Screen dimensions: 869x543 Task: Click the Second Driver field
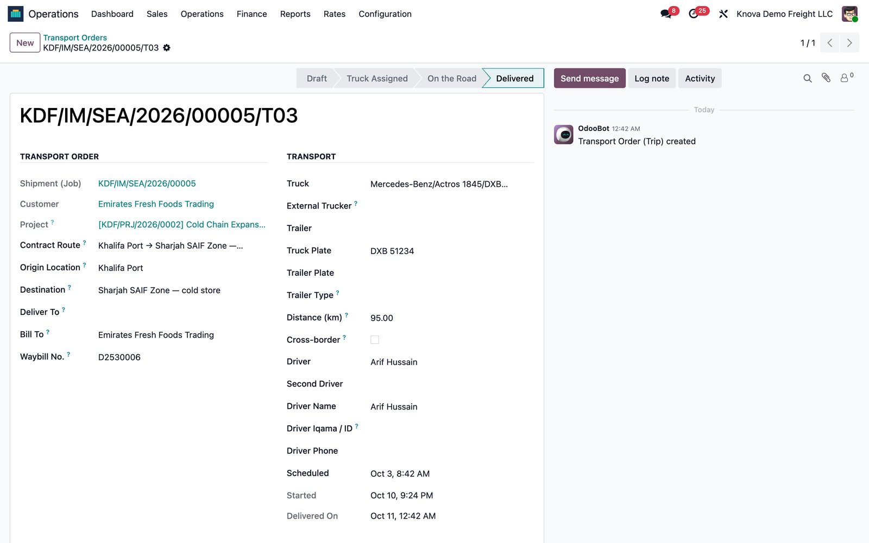point(451,384)
